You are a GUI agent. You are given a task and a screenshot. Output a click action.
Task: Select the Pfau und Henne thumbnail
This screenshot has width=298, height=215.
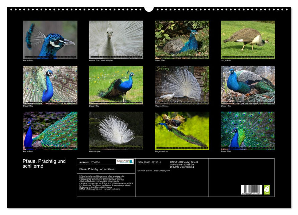click(x=182, y=85)
